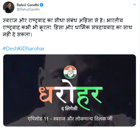Click the blue verified badge checkmark
This screenshot has width=140, height=127.
coord(42,5)
